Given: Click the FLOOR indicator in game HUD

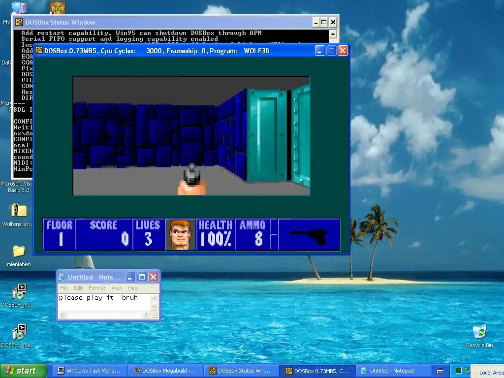Looking at the screenshot, I should (x=60, y=234).
